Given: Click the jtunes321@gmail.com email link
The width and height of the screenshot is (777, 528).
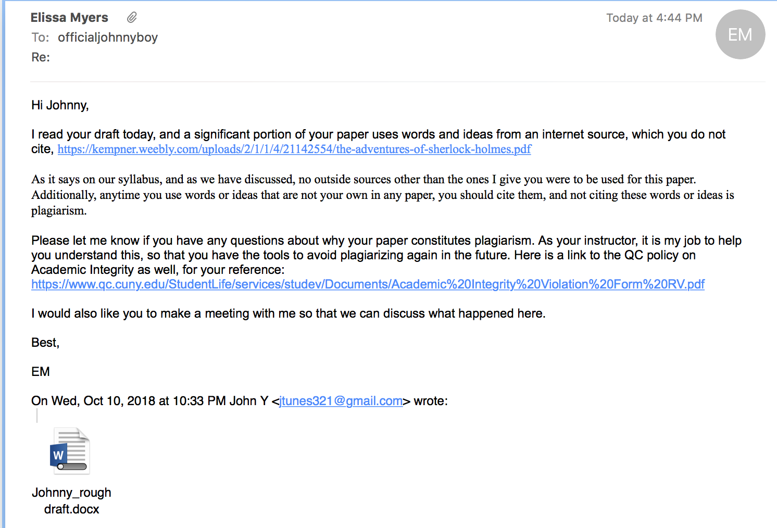Looking at the screenshot, I should 341,401.
